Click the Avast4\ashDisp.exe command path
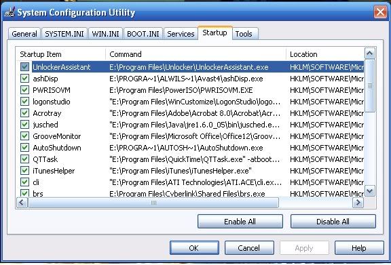Image resolution: width=391 pixels, height=265 pixels. pos(186,79)
